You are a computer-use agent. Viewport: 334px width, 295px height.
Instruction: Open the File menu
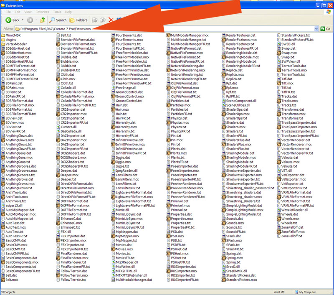coord(8,12)
